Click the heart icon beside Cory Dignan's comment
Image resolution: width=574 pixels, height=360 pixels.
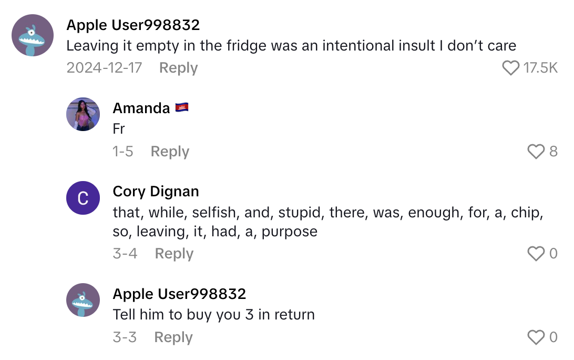537,254
